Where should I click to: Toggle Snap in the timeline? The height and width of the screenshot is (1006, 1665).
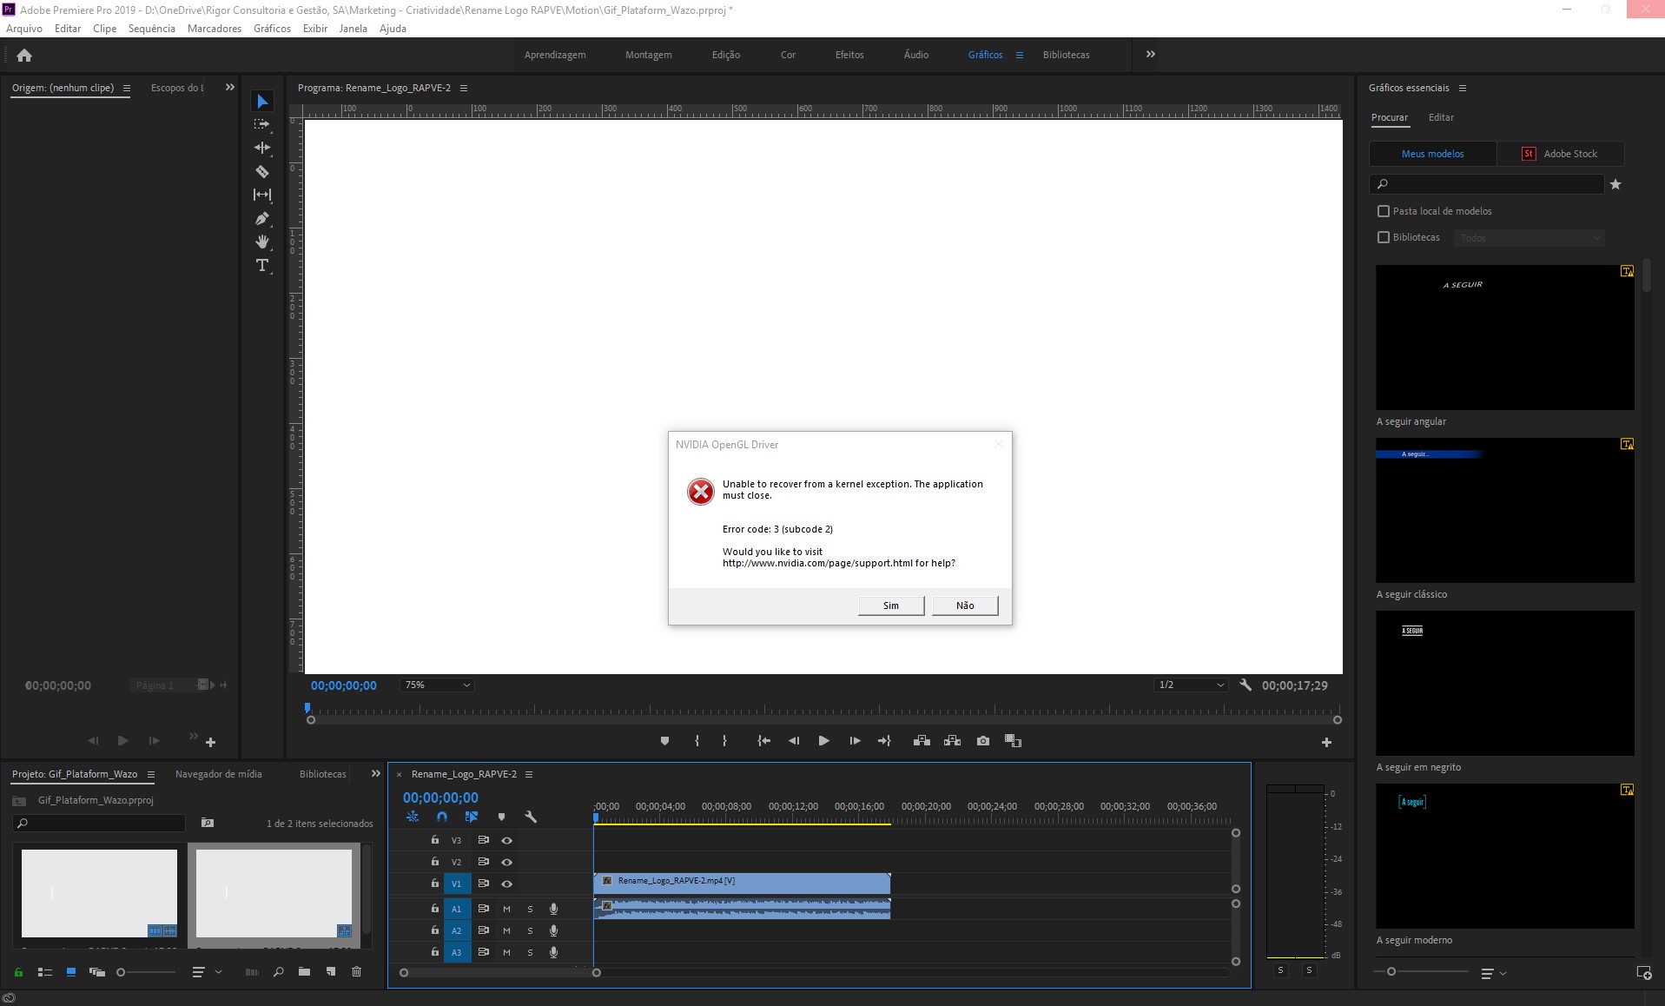coord(441,817)
